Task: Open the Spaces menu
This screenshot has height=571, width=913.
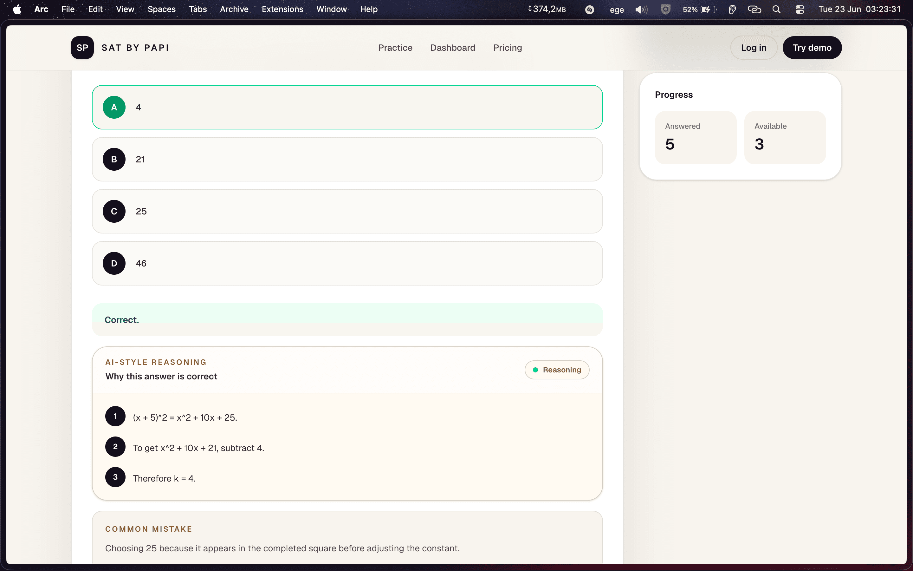Action: pyautogui.click(x=161, y=9)
